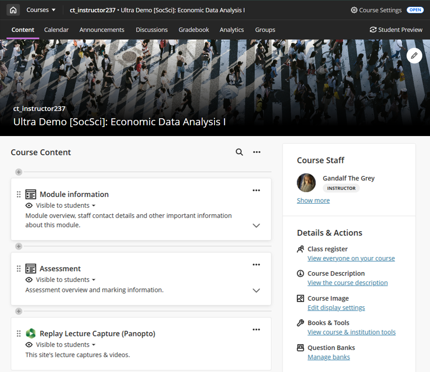
Task: Toggle Module information visibility to students
Action: click(61, 205)
